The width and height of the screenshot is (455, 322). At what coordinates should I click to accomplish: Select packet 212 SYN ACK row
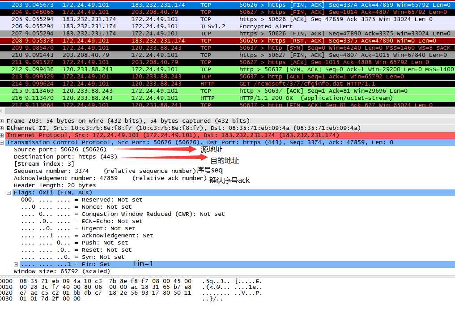pyautogui.click(x=227, y=69)
